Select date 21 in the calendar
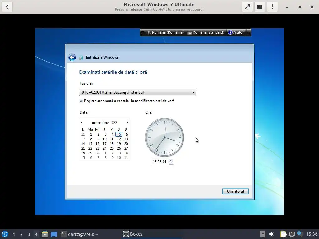Viewport: 319px width, 239px height. click(83, 148)
